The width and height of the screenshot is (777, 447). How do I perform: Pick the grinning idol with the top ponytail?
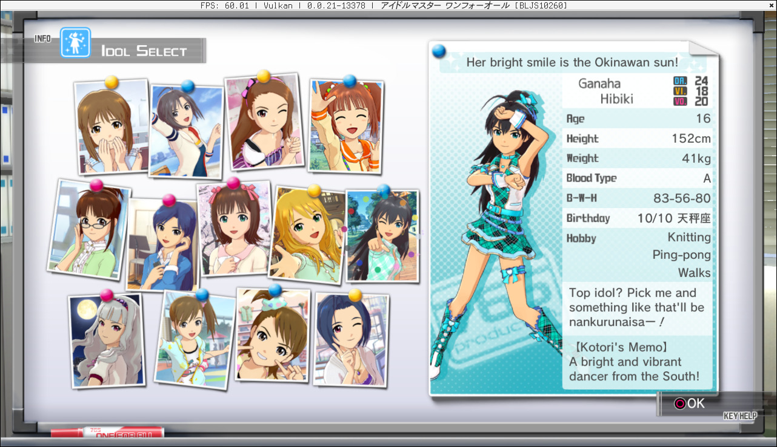[x=272, y=334]
